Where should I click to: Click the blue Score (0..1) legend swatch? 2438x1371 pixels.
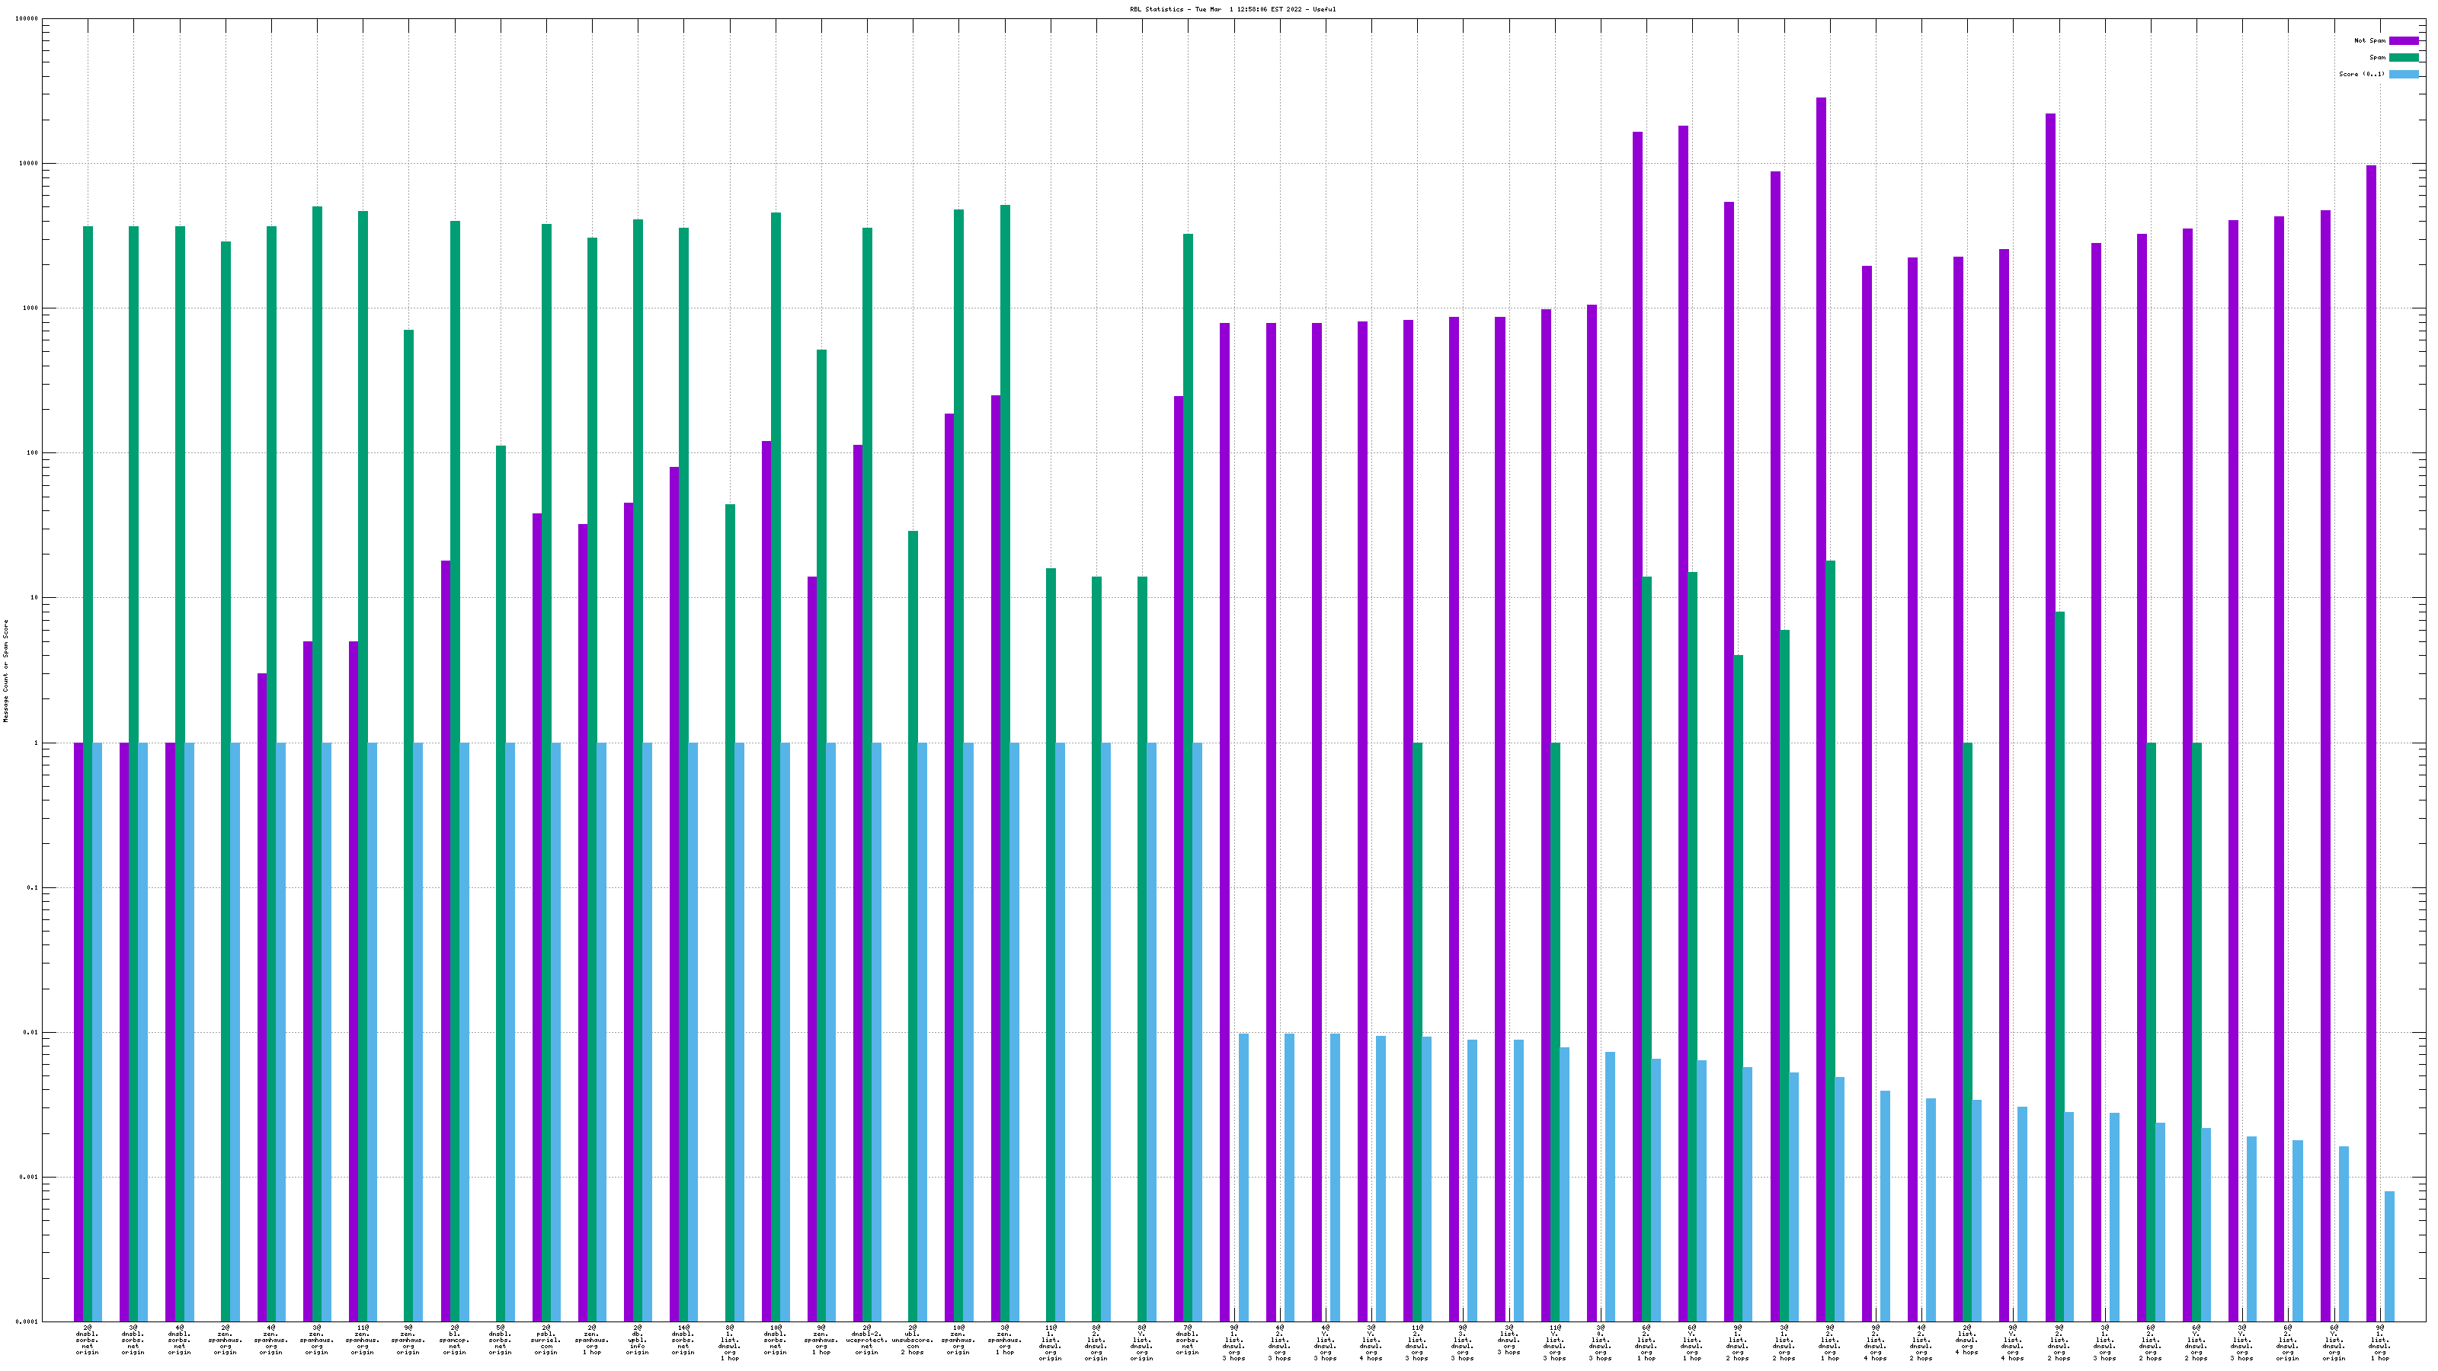[x=2403, y=74]
